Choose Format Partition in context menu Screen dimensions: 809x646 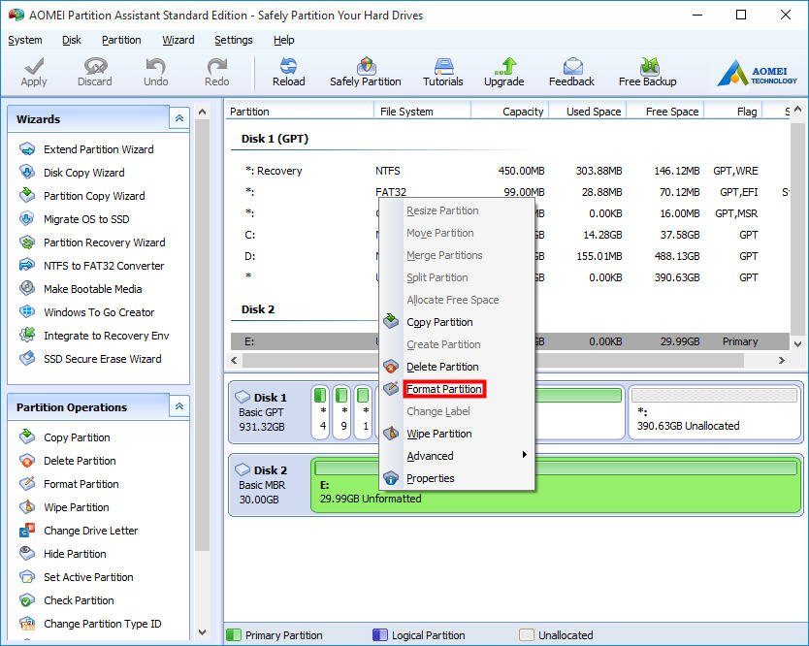point(444,389)
